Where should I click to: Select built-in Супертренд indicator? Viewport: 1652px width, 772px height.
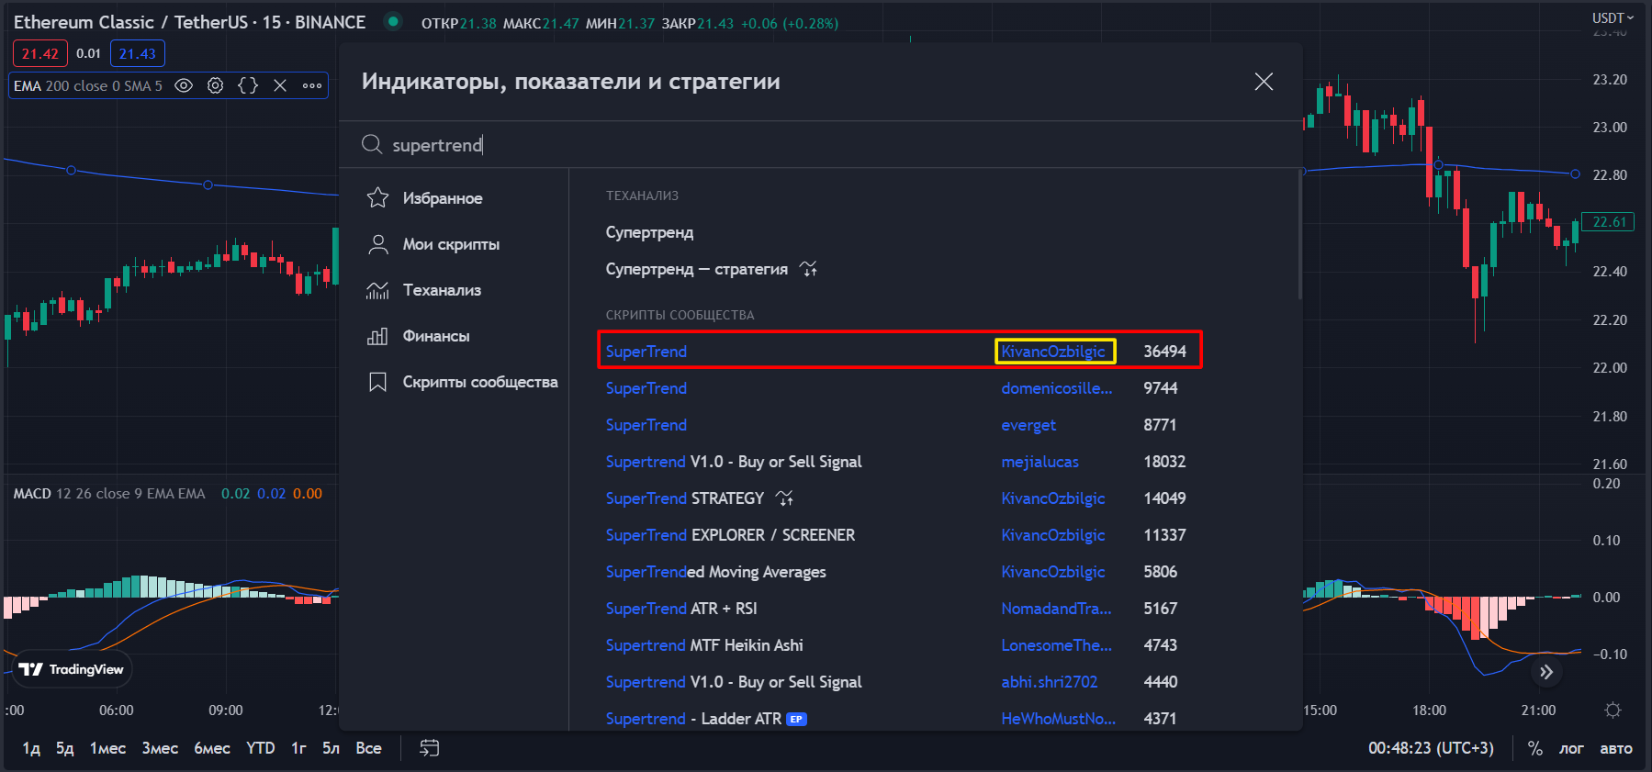click(649, 232)
